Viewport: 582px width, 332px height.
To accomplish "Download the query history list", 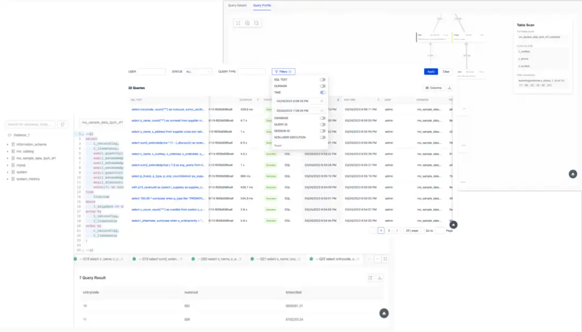I will coord(449,88).
